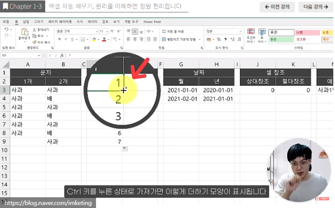Switch to the 삽입 (Insert) tab

click(26, 22)
